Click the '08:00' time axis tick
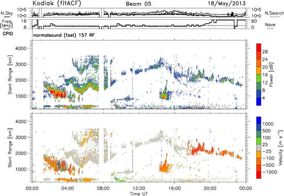Screen dimensions: 284x196 coord(103,189)
